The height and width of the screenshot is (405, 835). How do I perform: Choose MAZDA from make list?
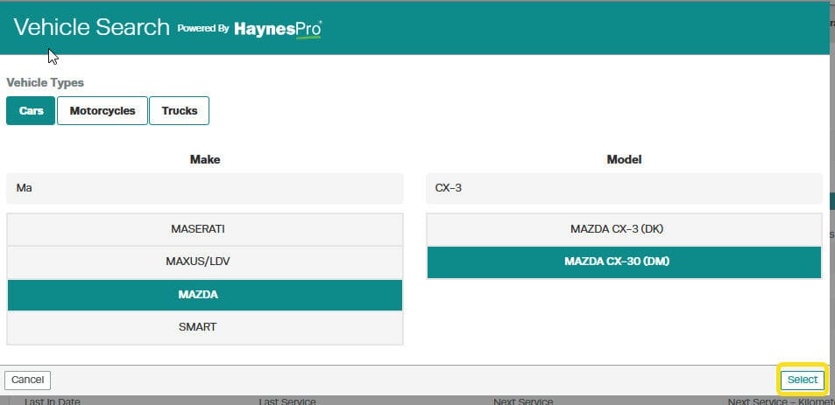204,295
